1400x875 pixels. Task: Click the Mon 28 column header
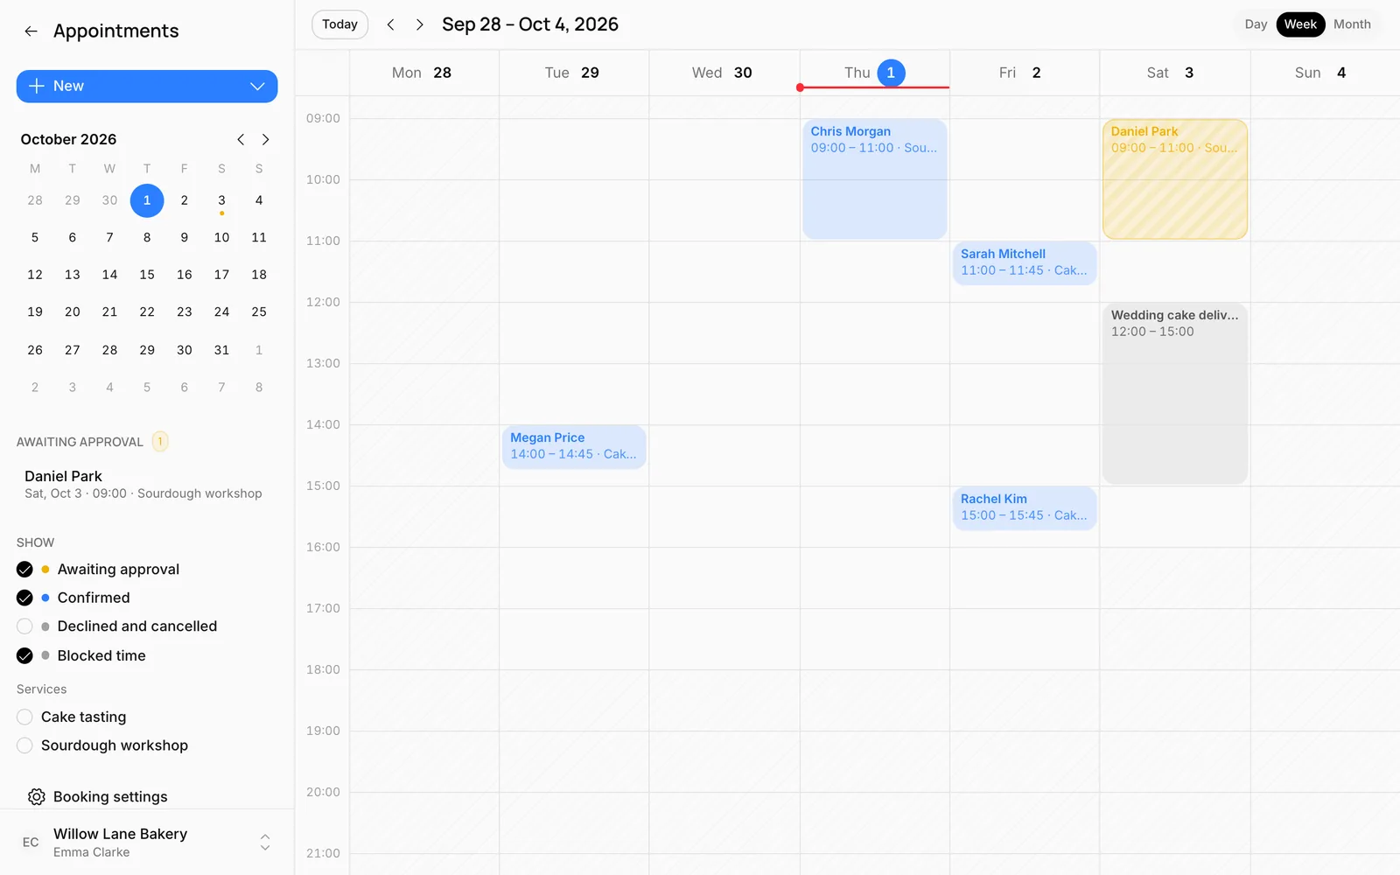tap(423, 73)
